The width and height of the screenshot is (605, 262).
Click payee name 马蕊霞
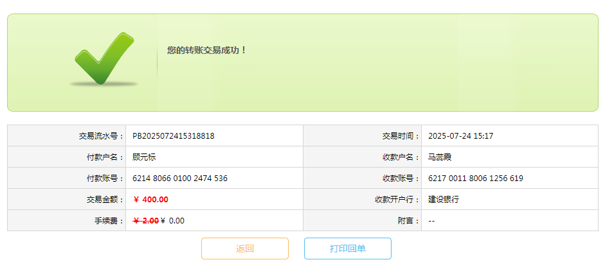[x=440, y=157]
